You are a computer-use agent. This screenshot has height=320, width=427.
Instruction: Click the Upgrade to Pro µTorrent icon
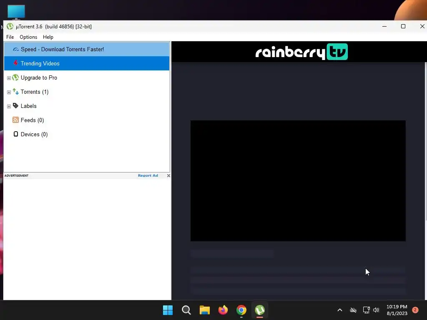pos(15,77)
